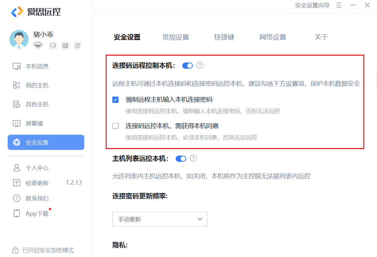
Task: Open 屏幕墙 in the sidebar
Action: coord(46,124)
